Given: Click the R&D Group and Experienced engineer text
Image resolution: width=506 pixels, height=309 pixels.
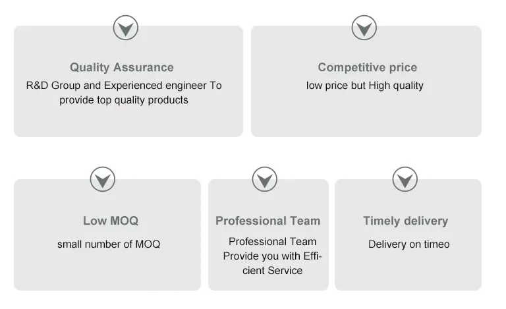Looking at the screenshot, I should point(124,86).
